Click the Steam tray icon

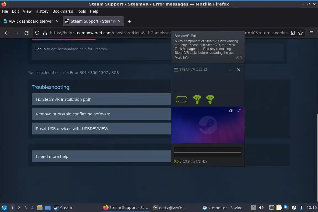pyautogui.click(x=294, y=208)
